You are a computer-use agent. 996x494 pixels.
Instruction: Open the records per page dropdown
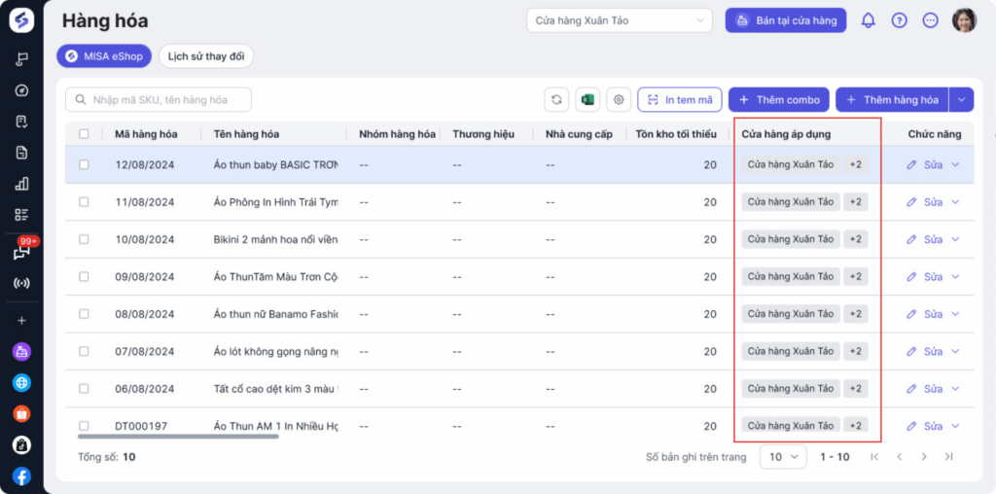(783, 456)
